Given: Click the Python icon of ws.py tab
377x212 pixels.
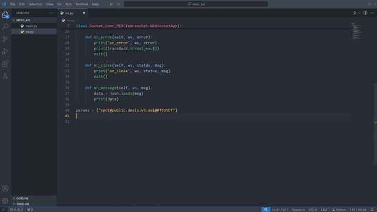Looking at the screenshot, I should (x=62, y=13).
